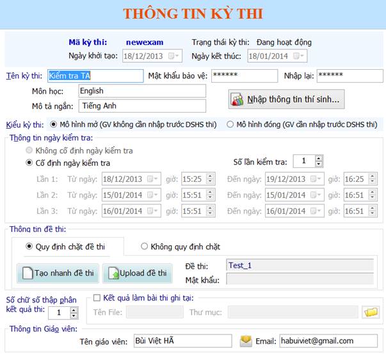Increase decimal digits count with up arrow
Image resolution: width=386 pixels, height=360 pixels.
74,310
